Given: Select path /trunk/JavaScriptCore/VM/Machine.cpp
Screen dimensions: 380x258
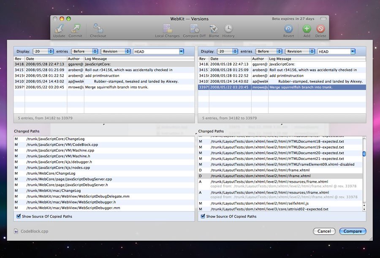Looking at the screenshot, I should [104, 151].
